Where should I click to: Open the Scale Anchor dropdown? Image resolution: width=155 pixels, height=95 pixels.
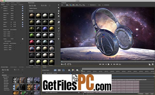[15, 43]
